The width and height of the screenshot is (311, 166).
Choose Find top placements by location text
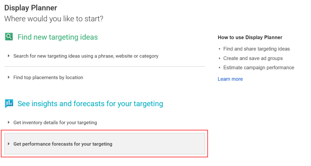(48, 77)
